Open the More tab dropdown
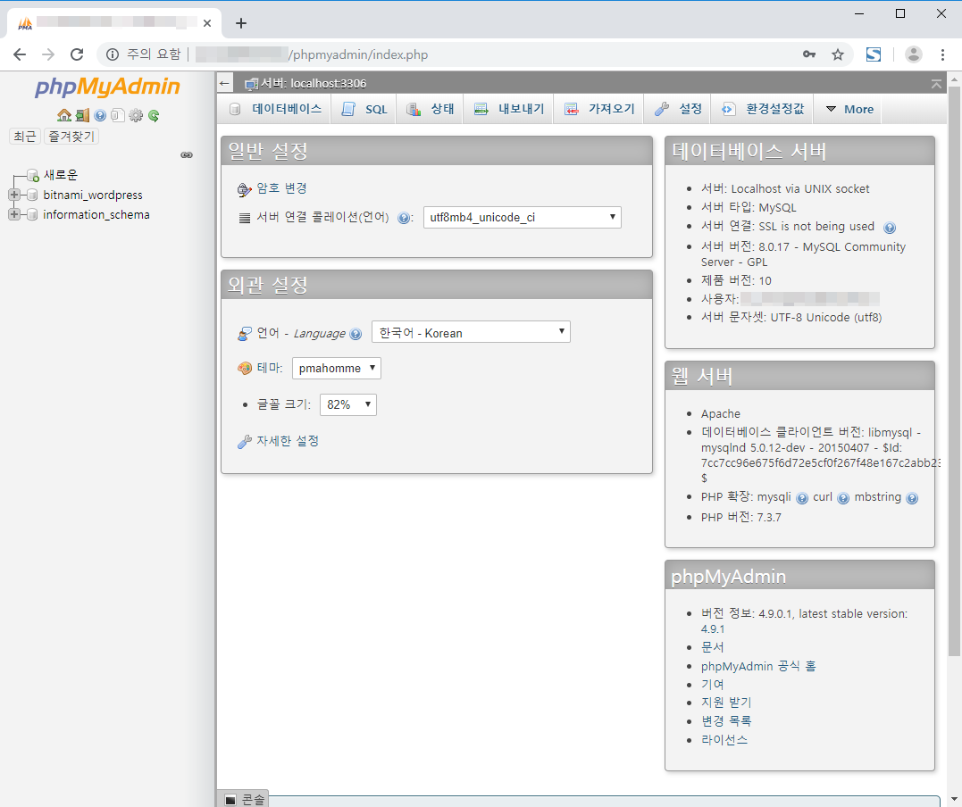The width and height of the screenshot is (962, 807). (x=849, y=109)
